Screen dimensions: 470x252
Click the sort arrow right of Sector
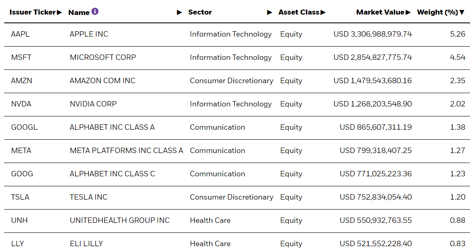coord(269,12)
